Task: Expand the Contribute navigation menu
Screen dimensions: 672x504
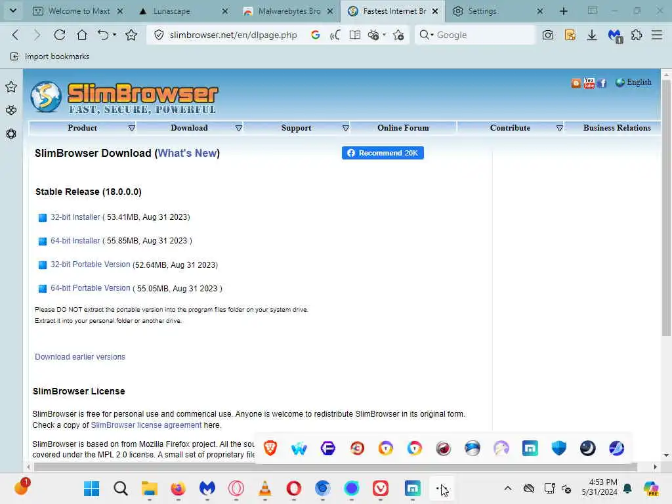Action: (510, 128)
